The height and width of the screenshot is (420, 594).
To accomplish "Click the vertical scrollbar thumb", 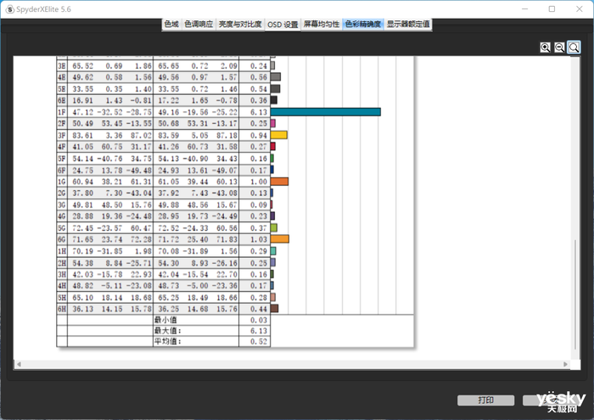I will (575, 294).
